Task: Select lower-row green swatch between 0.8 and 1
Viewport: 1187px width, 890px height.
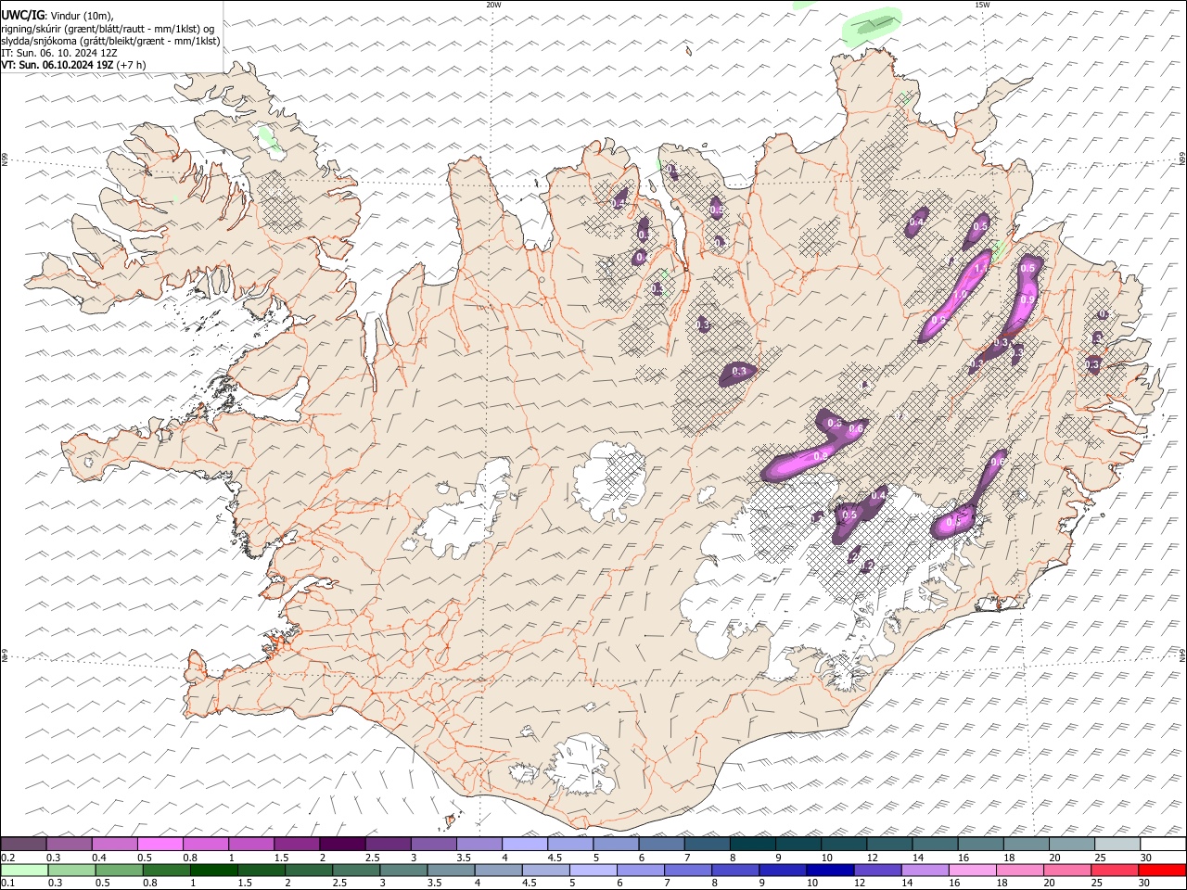Action: [166, 870]
